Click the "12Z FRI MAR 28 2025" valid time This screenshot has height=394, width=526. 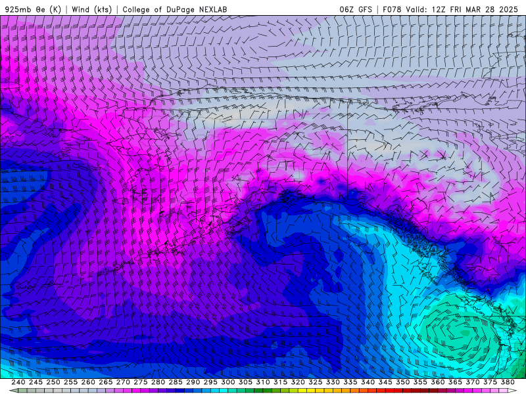(475, 9)
